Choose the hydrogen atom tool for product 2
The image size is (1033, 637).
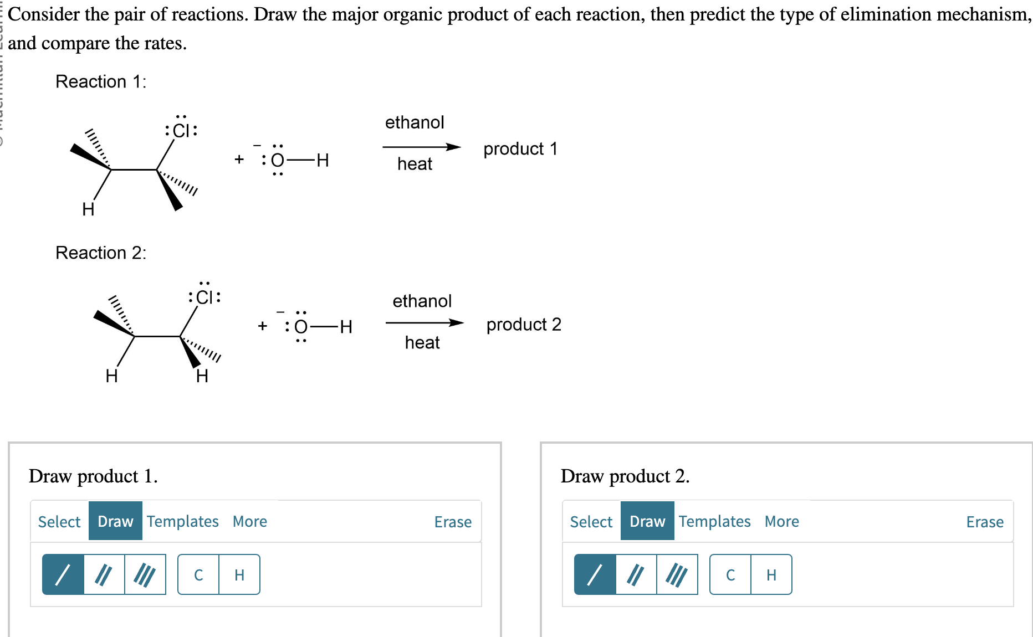(x=771, y=574)
